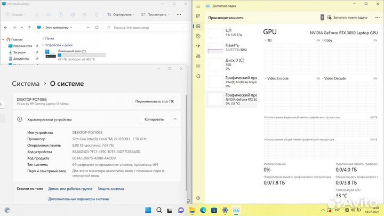Open App history page in Task Manager
Viewport: 384px width, 216px height.
(x=198, y=36)
